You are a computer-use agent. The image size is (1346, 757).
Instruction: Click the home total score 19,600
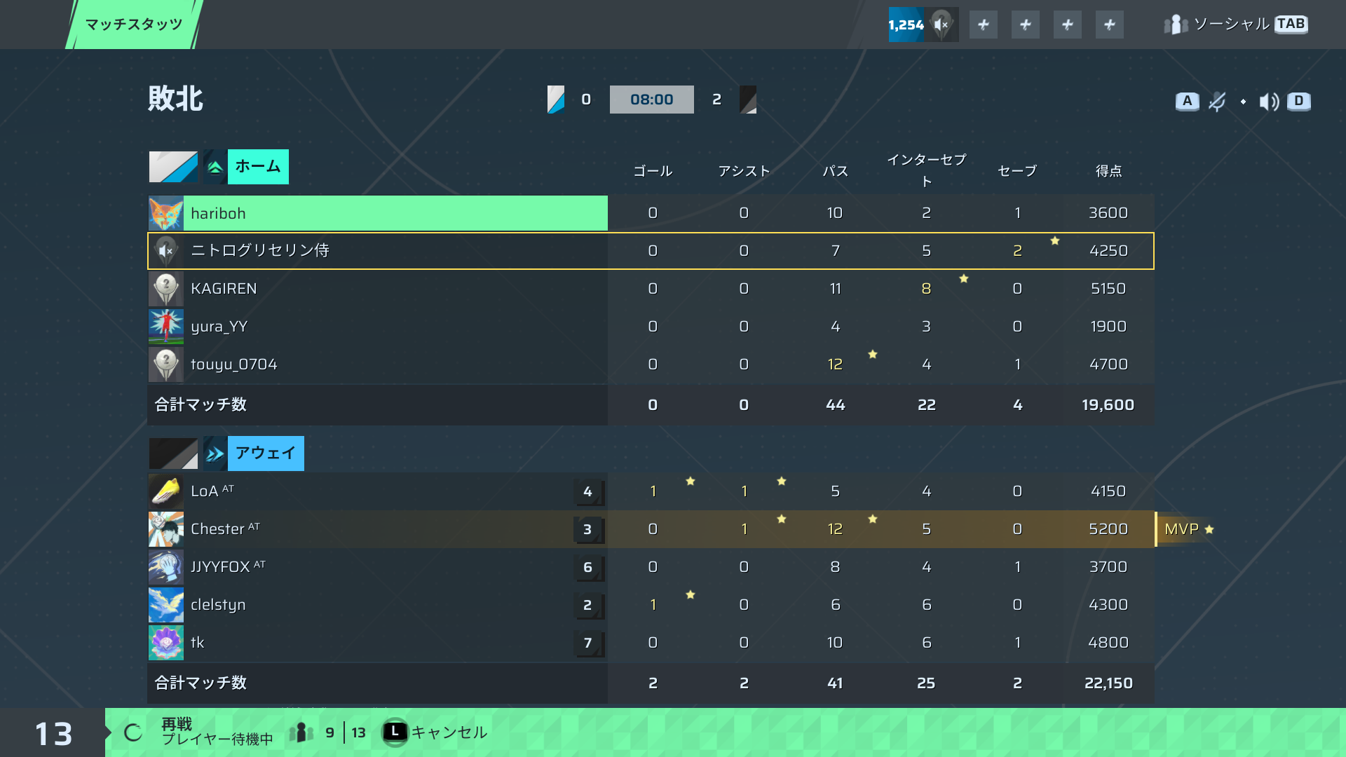[x=1108, y=405]
